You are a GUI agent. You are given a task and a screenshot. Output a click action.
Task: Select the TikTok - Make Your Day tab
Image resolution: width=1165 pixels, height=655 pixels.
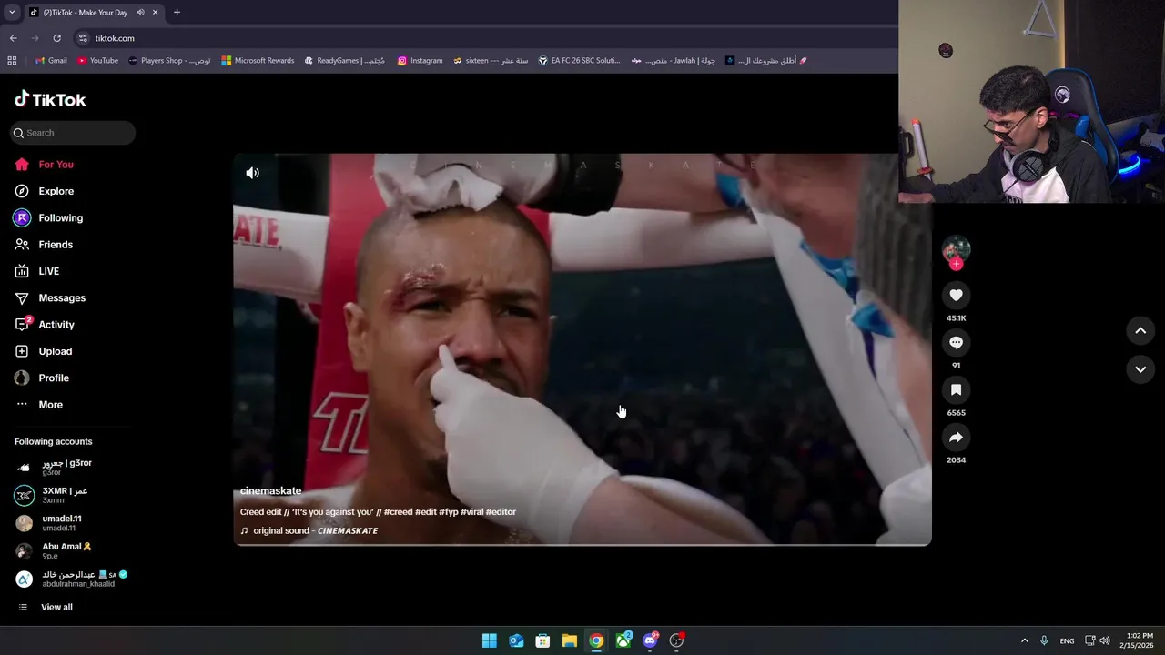[x=85, y=12]
